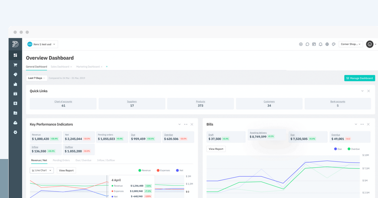Toggle the Overdue legend series in Bills chart
This screenshot has height=198, width=378.
click(x=354, y=149)
